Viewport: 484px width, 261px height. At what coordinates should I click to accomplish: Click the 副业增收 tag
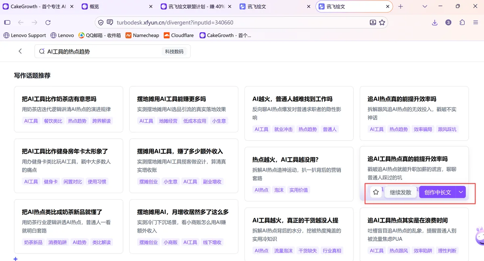point(212,182)
